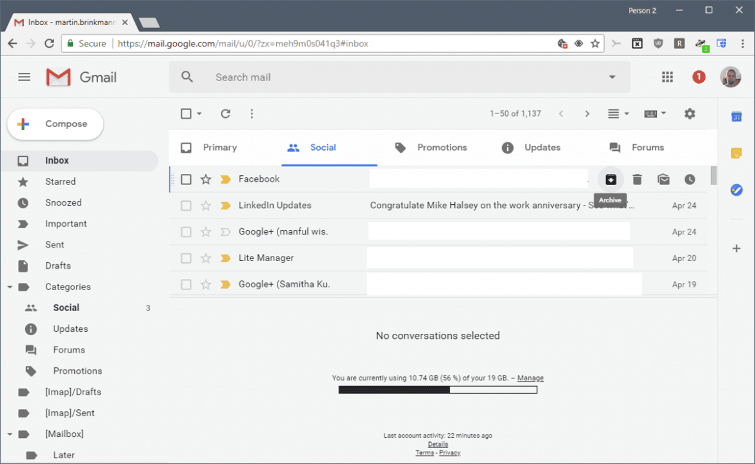Open Gmail settings gear
The width and height of the screenshot is (755, 464).
tap(689, 113)
